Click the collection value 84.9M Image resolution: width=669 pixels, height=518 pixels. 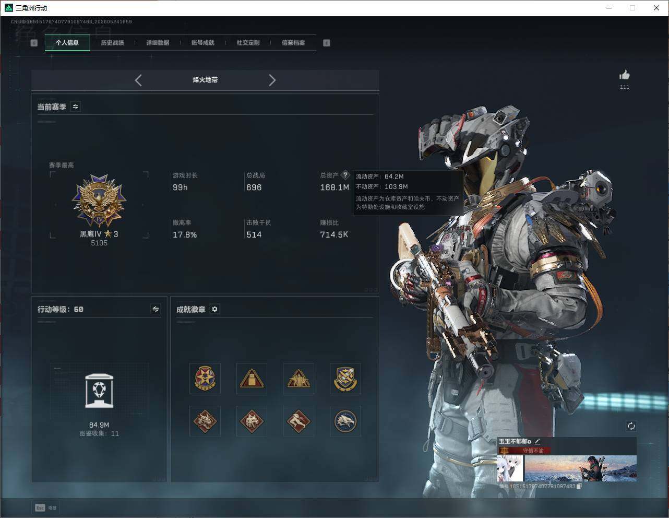coord(99,425)
